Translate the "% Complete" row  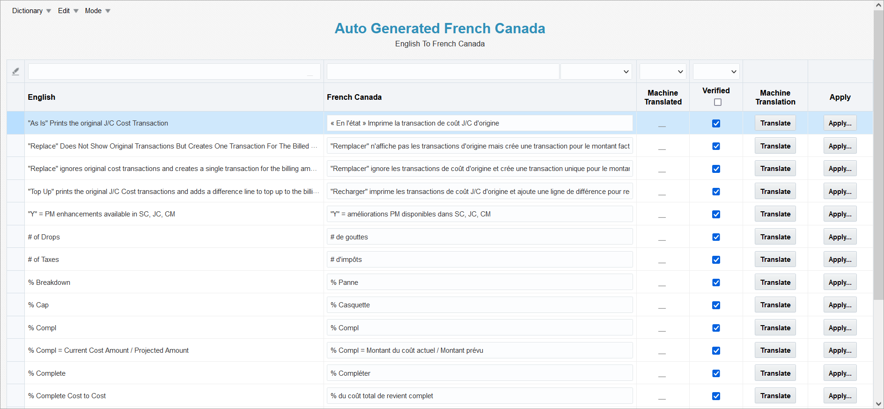(775, 373)
